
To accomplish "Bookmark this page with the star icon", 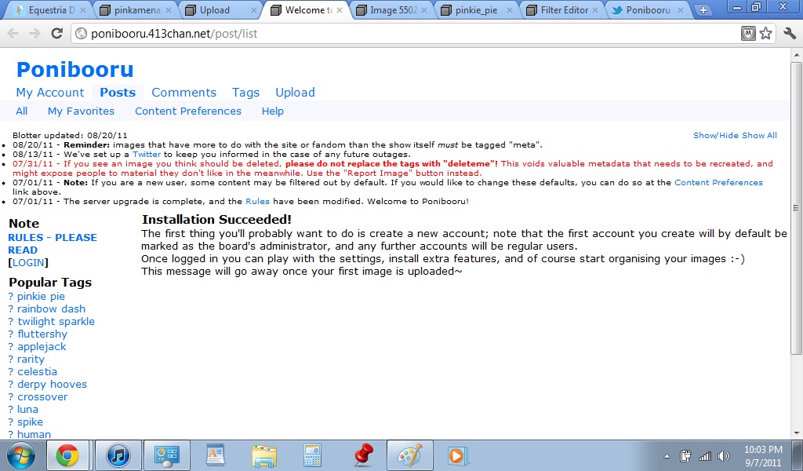I will pyautogui.click(x=765, y=34).
